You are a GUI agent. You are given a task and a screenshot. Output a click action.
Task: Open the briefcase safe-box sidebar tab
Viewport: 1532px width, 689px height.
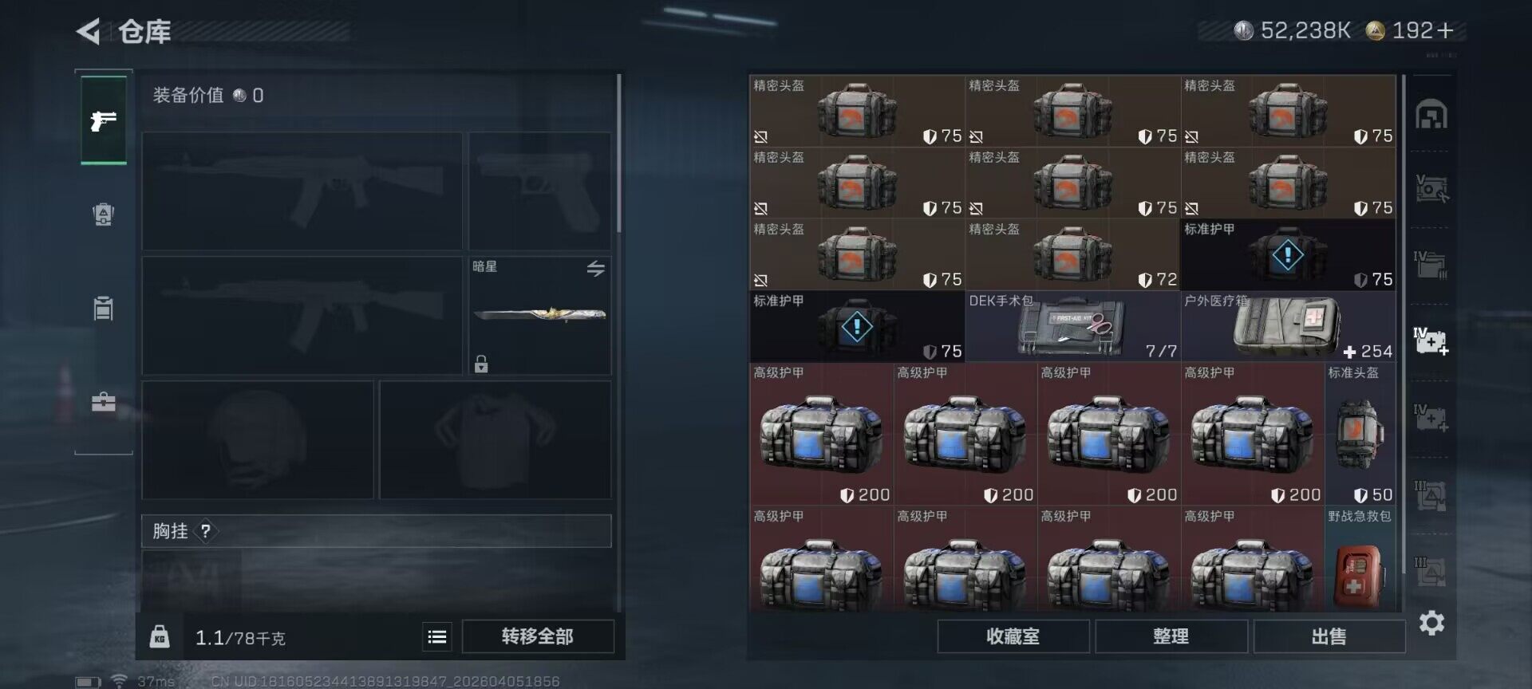104,401
